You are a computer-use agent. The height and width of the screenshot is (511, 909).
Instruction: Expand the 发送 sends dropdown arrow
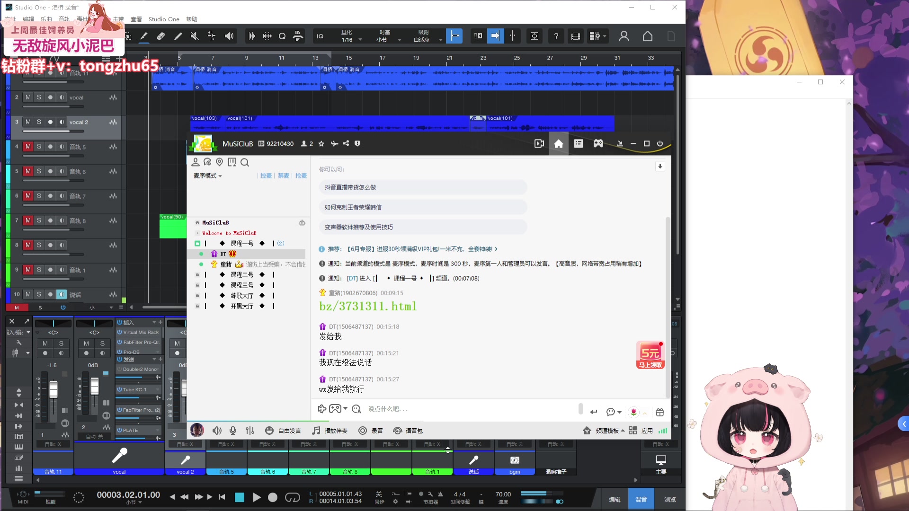(x=154, y=359)
